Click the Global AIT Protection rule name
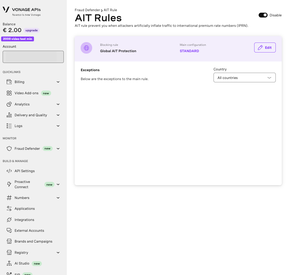The image size is (287, 275). (x=118, y=51)
